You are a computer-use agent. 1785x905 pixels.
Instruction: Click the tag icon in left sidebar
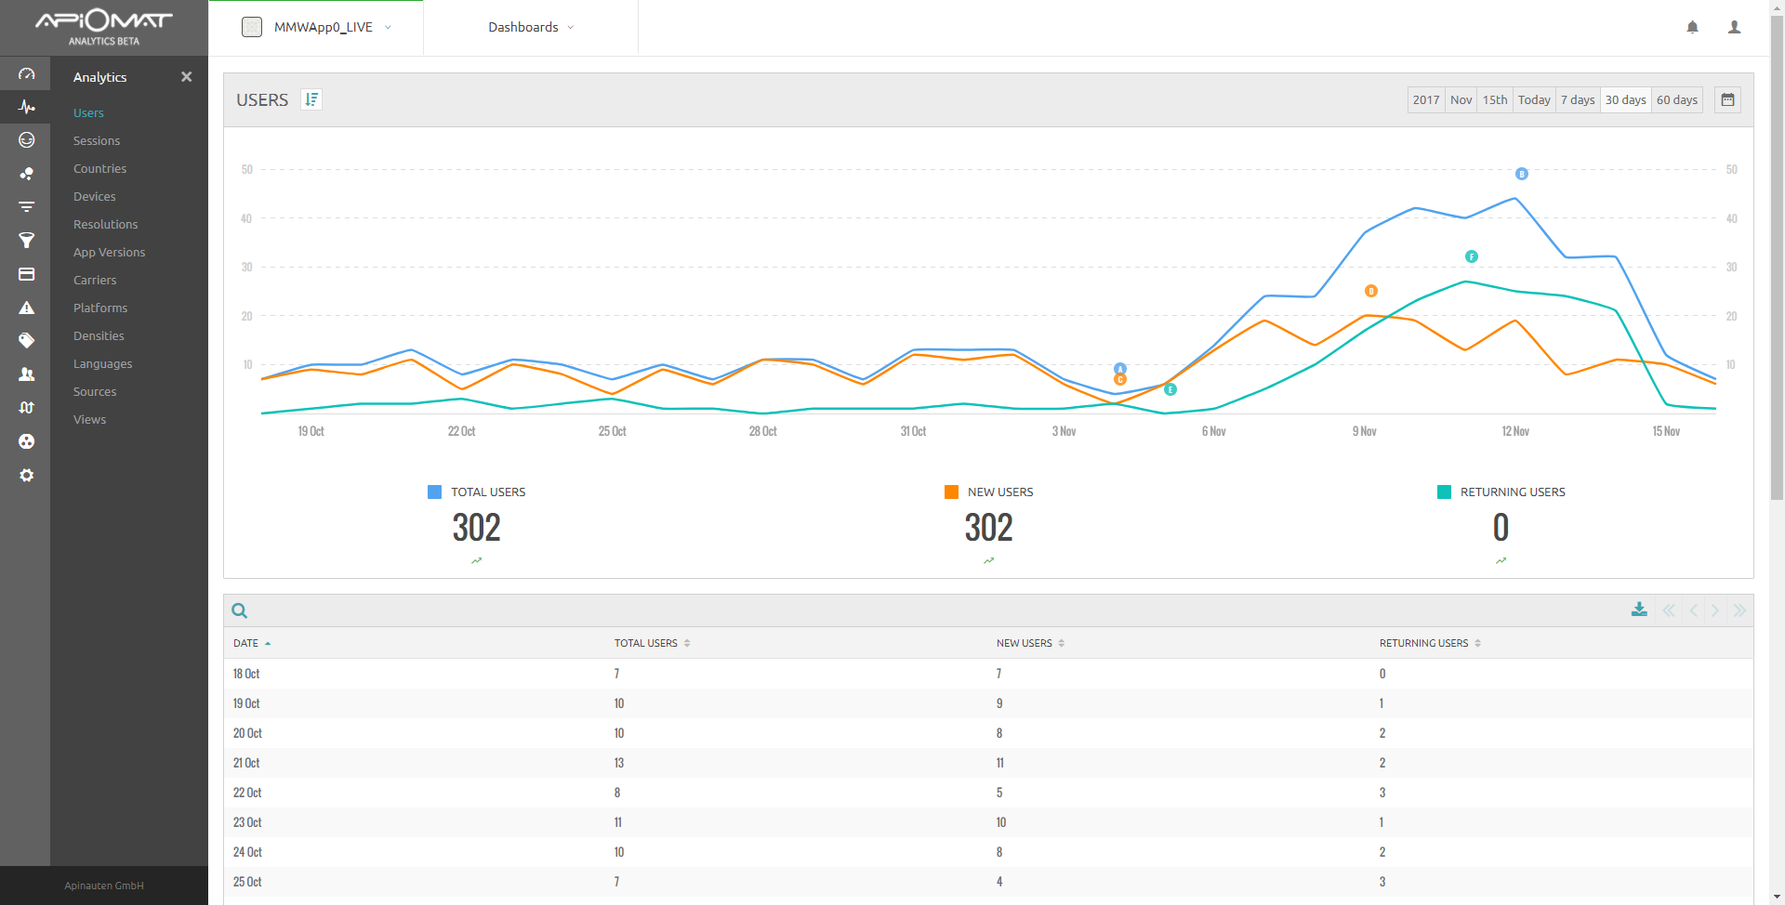point(26,340)
